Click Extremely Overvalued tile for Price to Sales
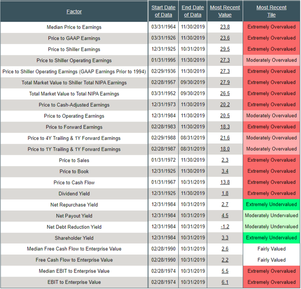301x289 pixels. 271,160
